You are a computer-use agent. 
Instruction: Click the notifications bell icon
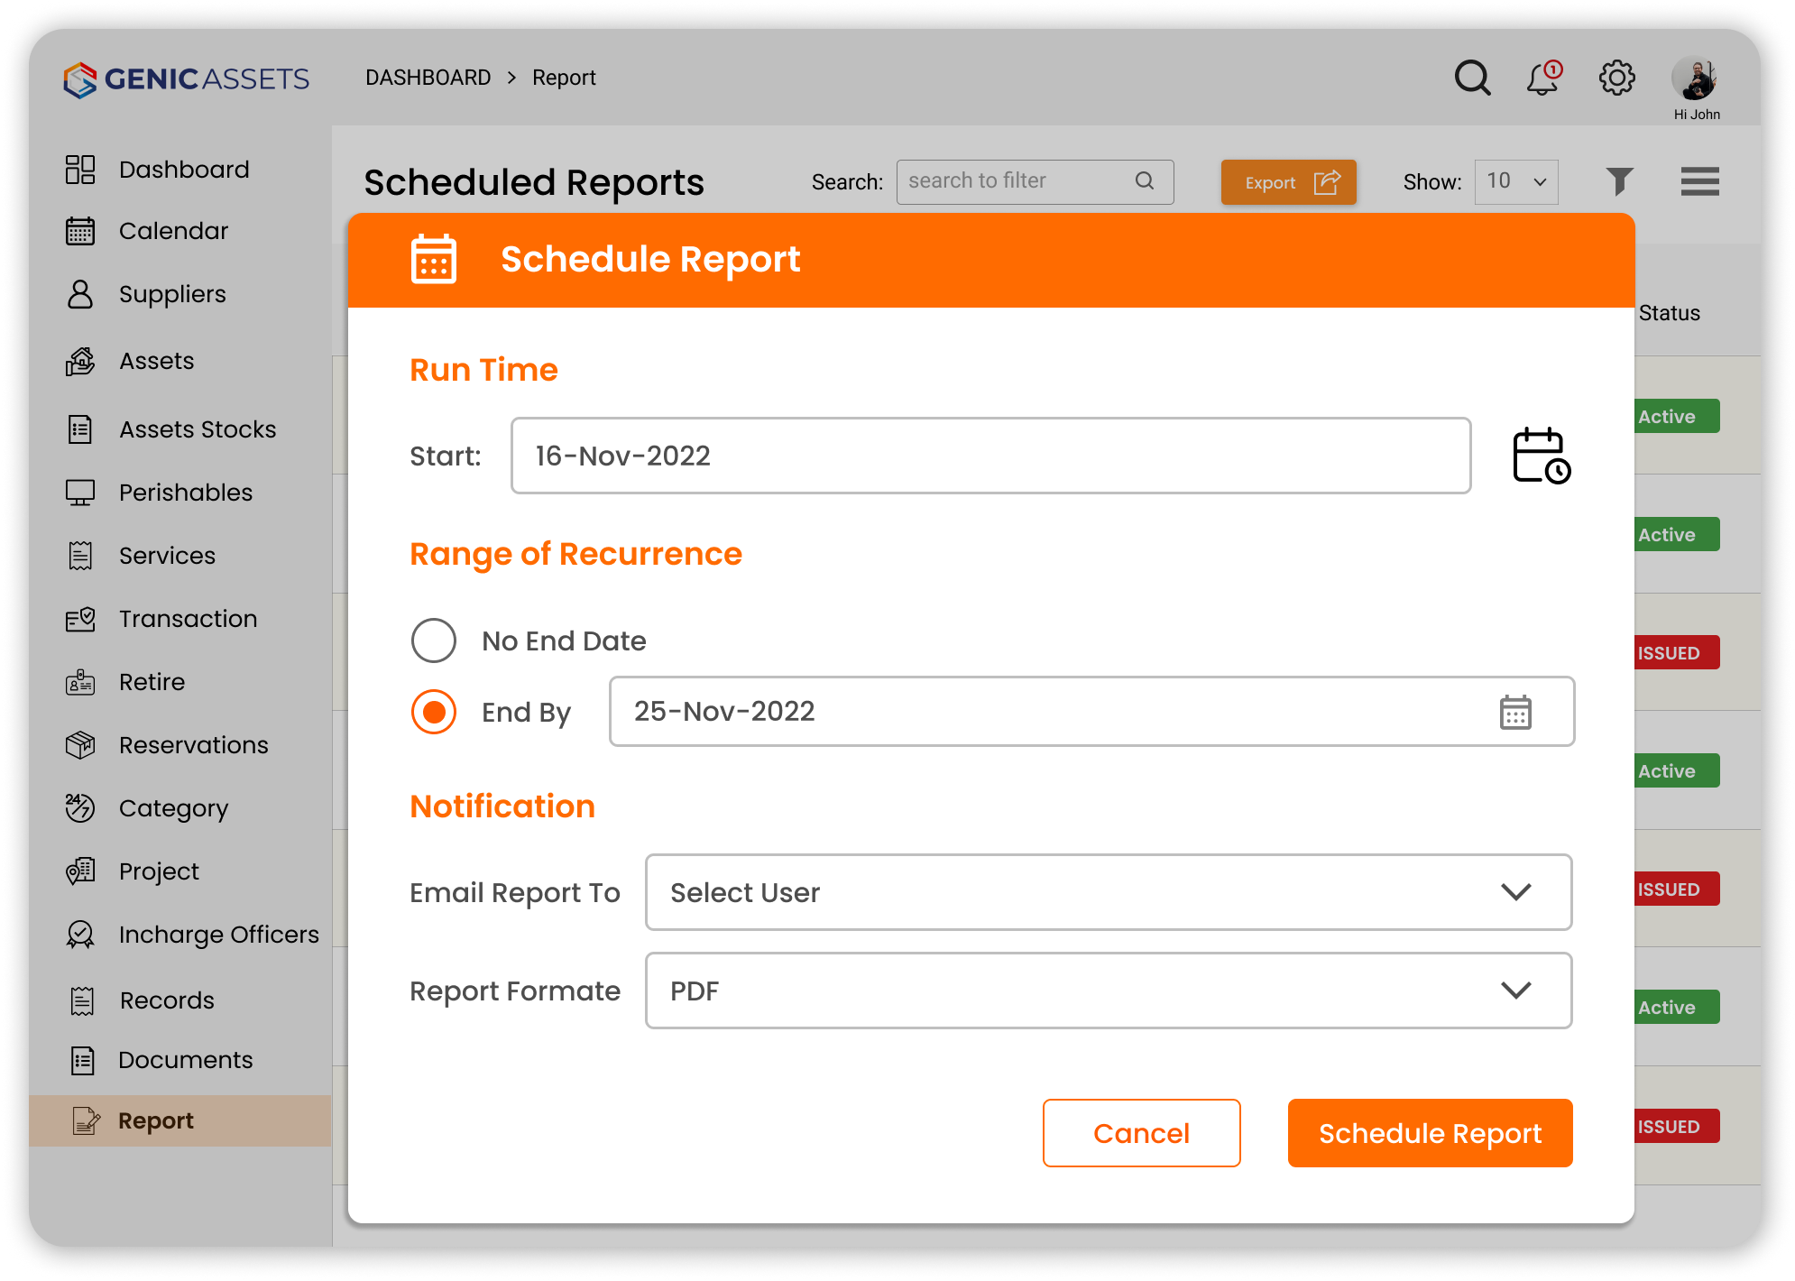point(1542,78)
